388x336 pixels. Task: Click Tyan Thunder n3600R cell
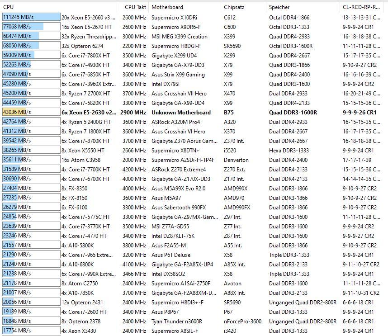(177, 322)
